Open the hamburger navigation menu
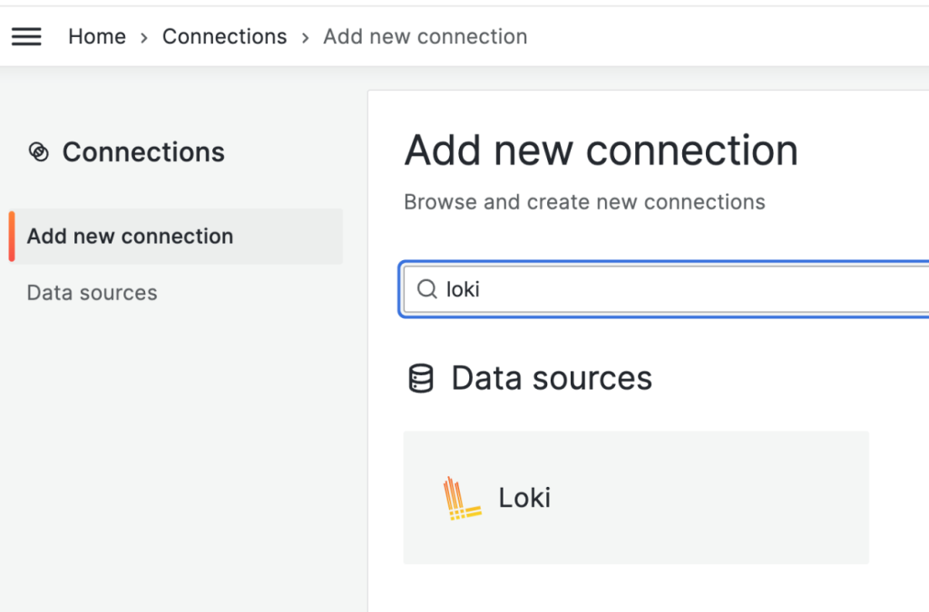929x612 pixels. point(26,36)
